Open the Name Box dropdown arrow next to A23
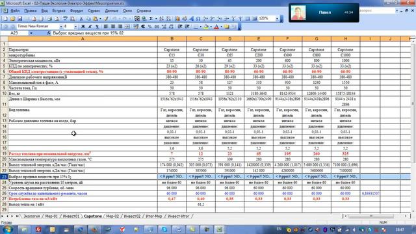416x234 pixels. tap(31, 33)
